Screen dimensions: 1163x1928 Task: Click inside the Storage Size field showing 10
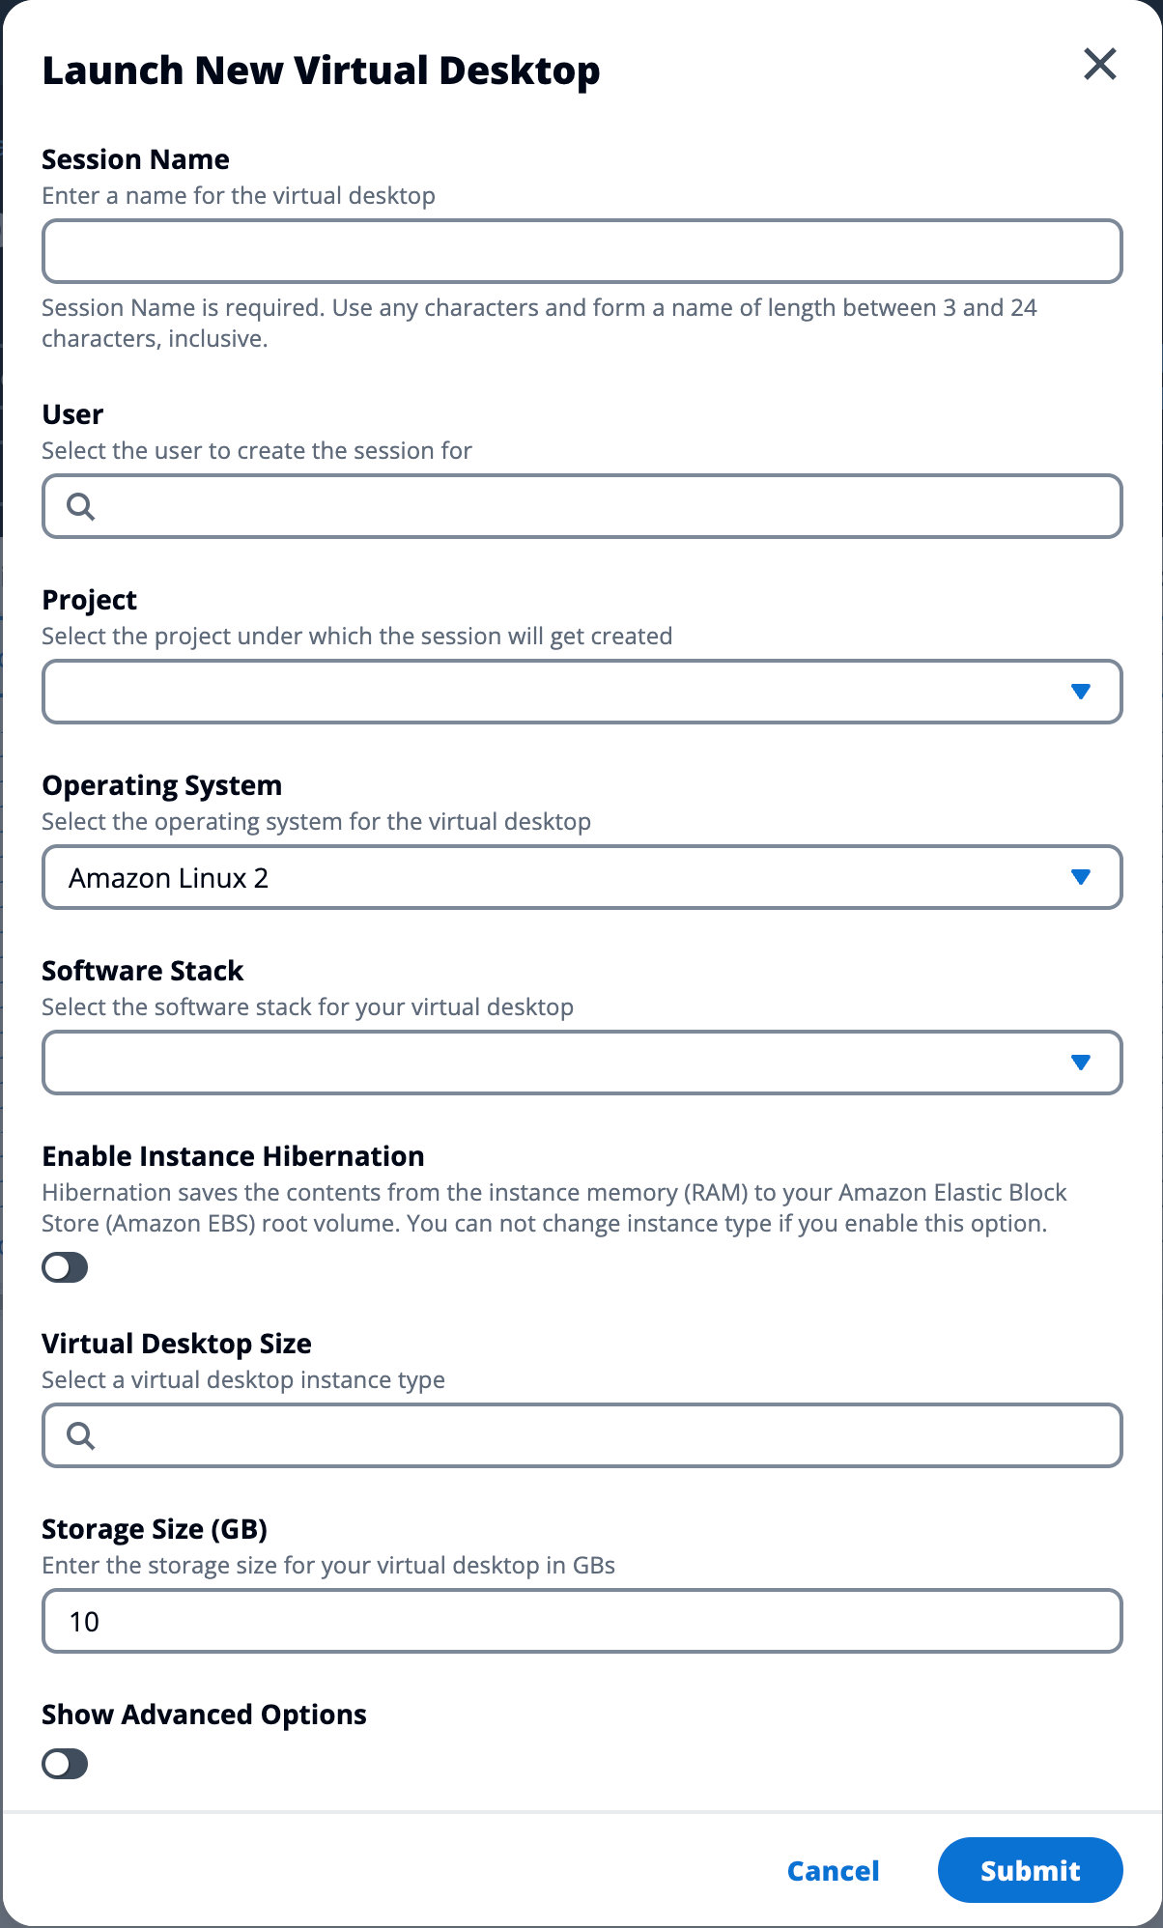pos(580,1621)
